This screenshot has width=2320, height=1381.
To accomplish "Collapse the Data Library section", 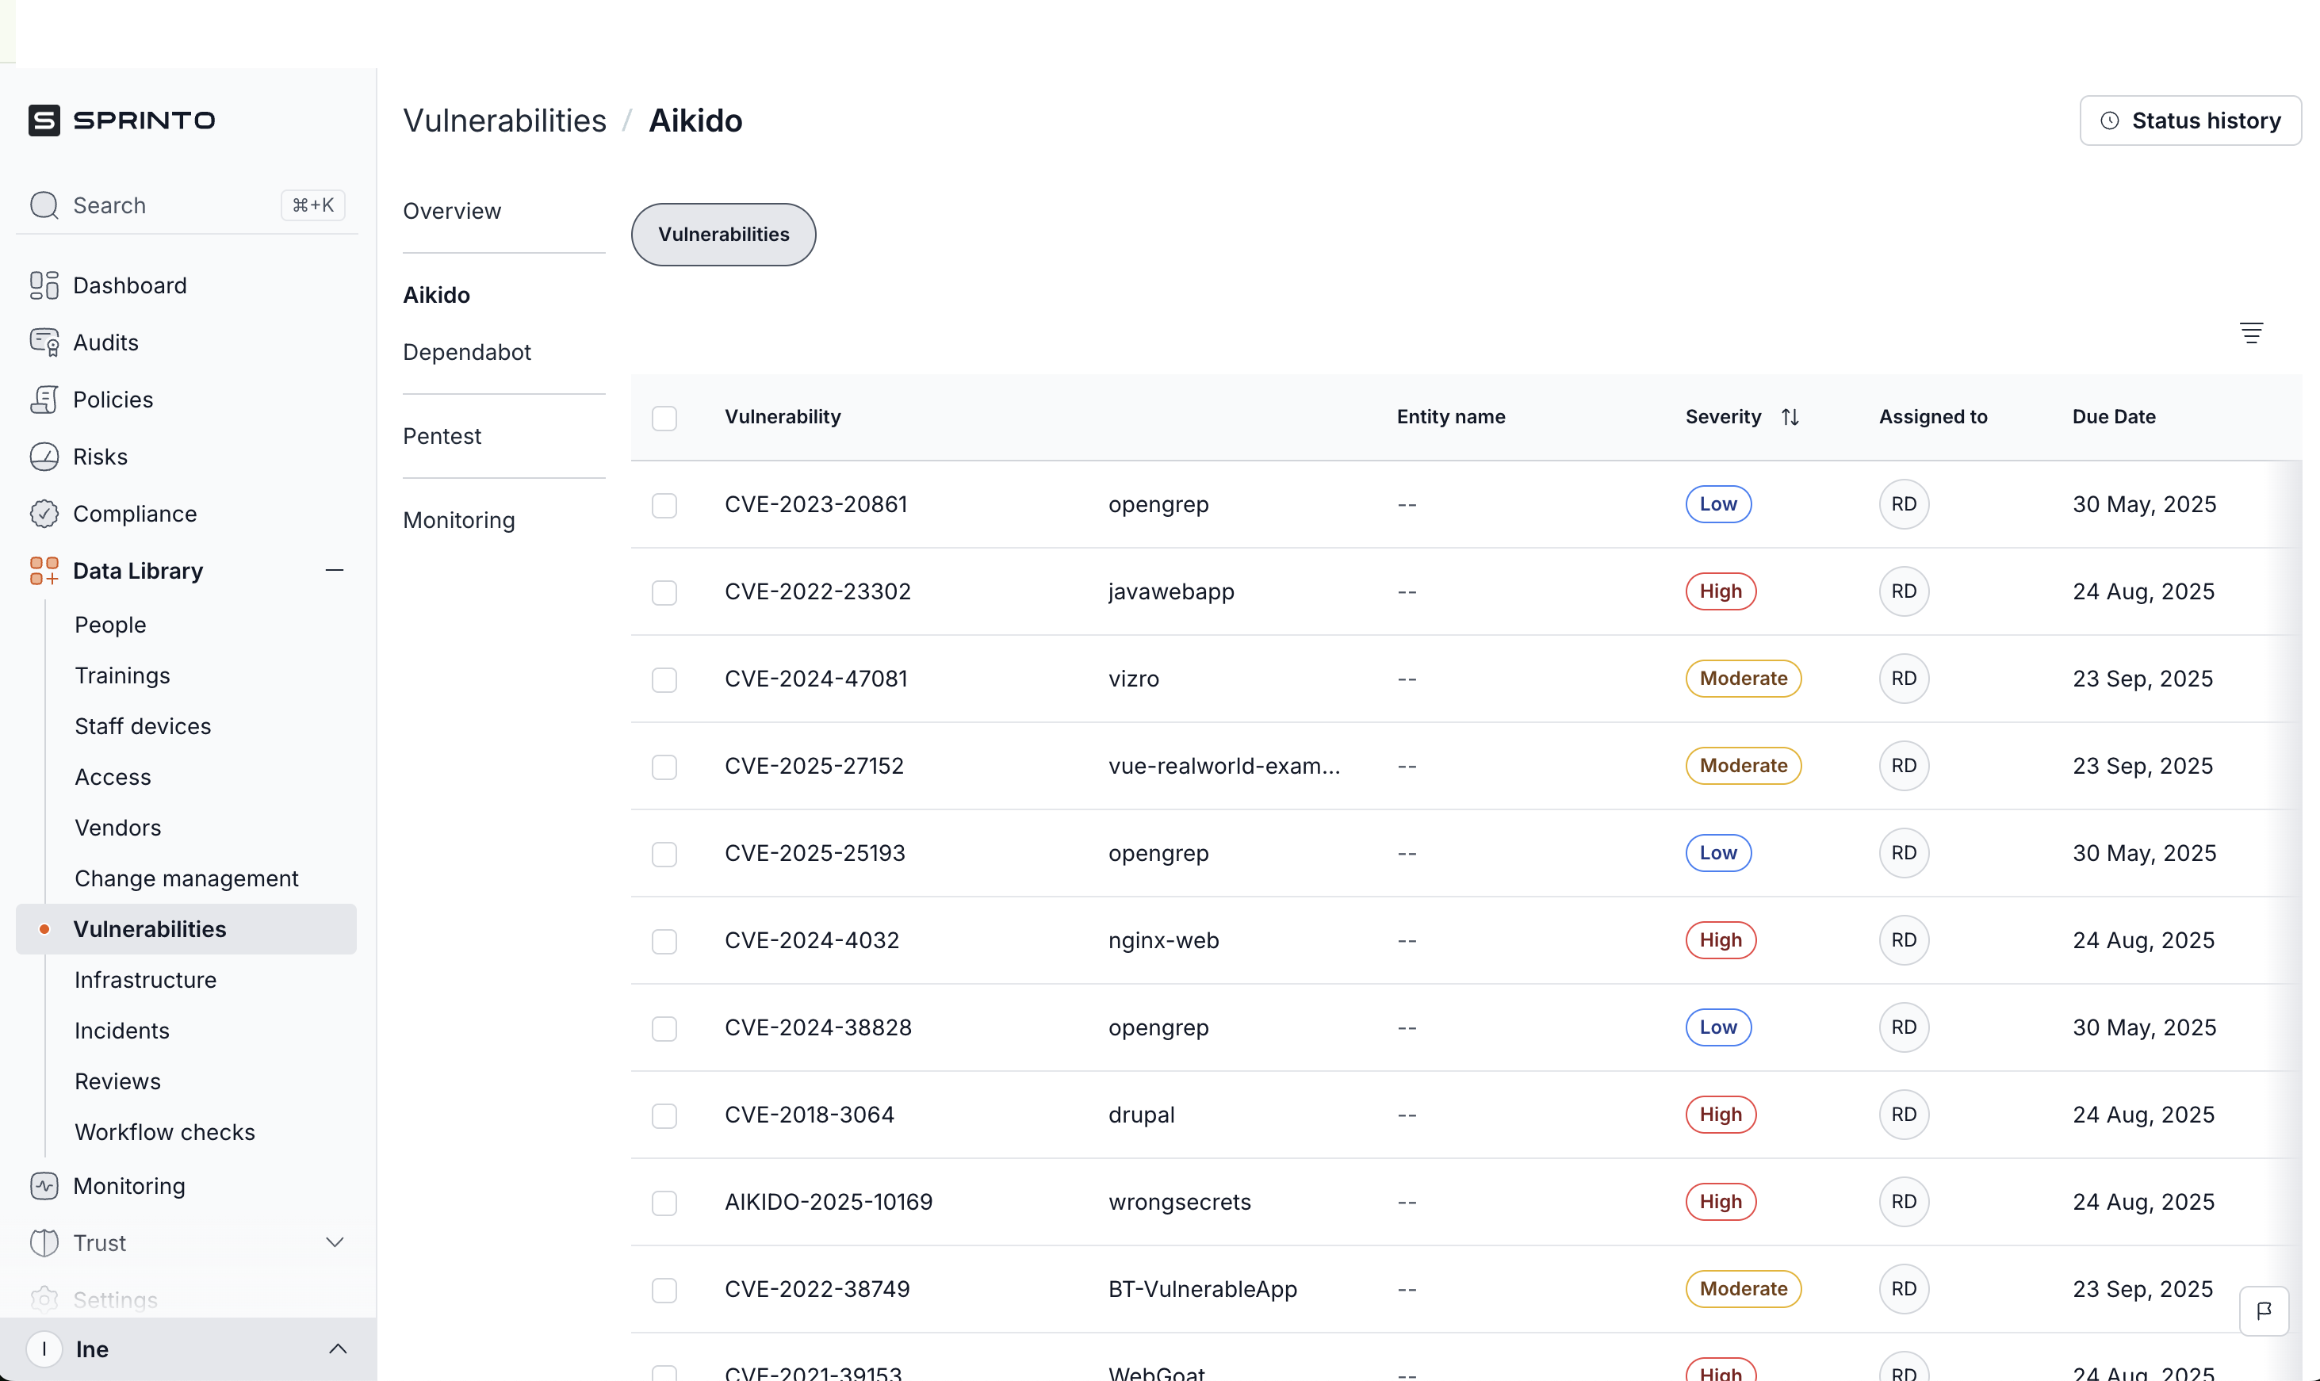I will [x=334, y=569].
